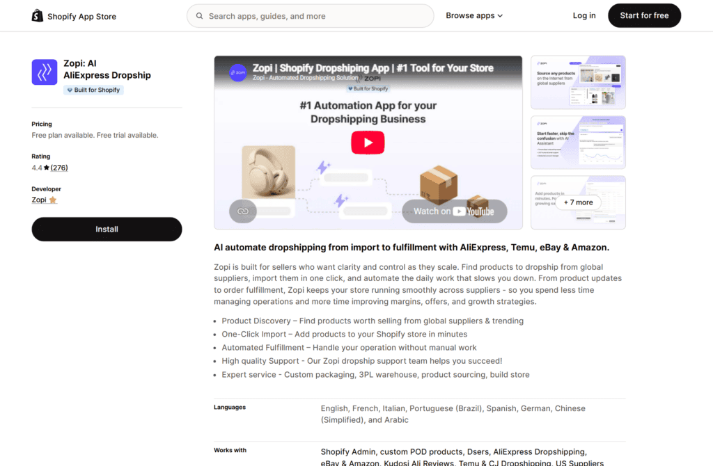Click the 'High quality Support' bullet text

361,361
